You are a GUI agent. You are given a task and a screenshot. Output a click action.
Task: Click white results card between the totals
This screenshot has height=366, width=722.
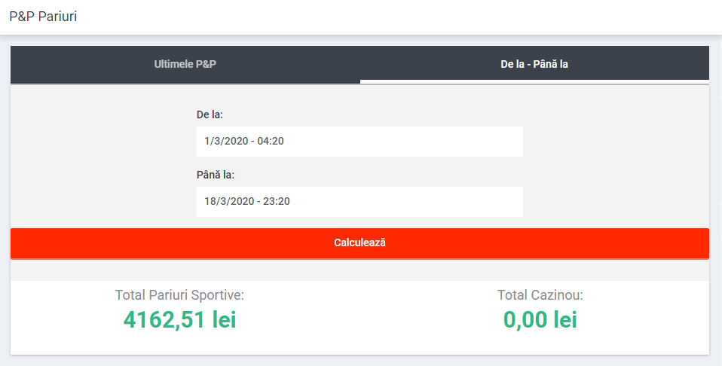pyautogui.click(x=360, y=316)
